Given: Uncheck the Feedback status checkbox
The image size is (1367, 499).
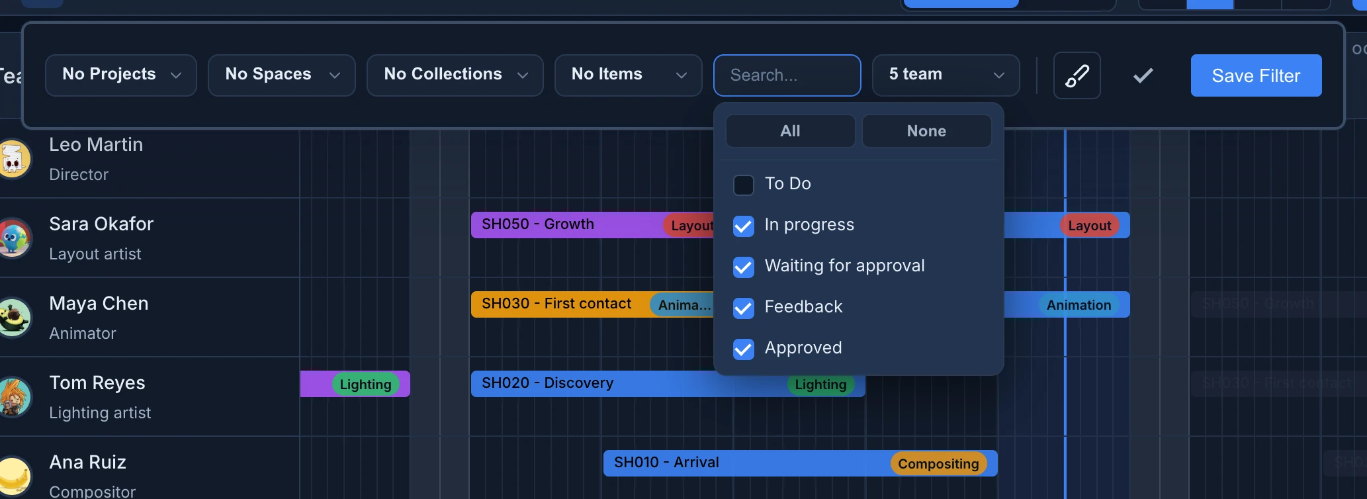Looking at the screenshot, I should tap(744, 308).
